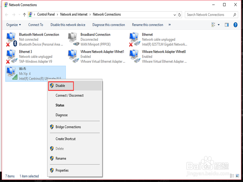Choose Bridge Connections in context menu
This screenshot has width=243, height=182.
[x=75, y=127]
